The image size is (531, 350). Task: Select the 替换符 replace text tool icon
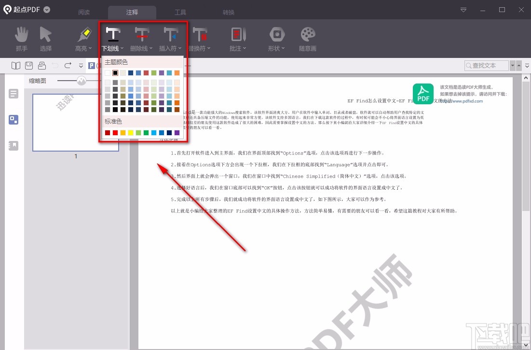(200, 35)
